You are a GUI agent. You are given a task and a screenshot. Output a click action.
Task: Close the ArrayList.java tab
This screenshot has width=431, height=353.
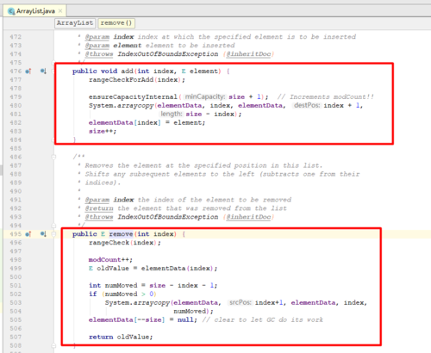click(x=60, y=11)
